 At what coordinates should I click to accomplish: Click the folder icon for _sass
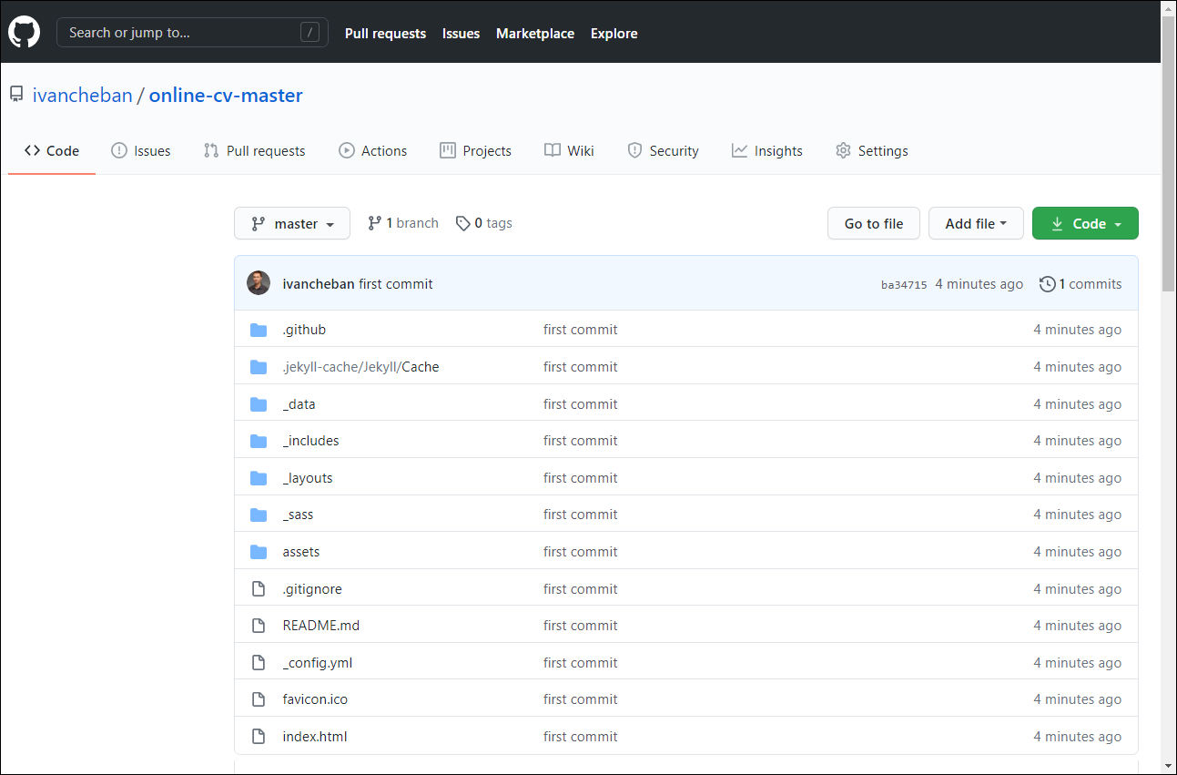coord(259,515)
